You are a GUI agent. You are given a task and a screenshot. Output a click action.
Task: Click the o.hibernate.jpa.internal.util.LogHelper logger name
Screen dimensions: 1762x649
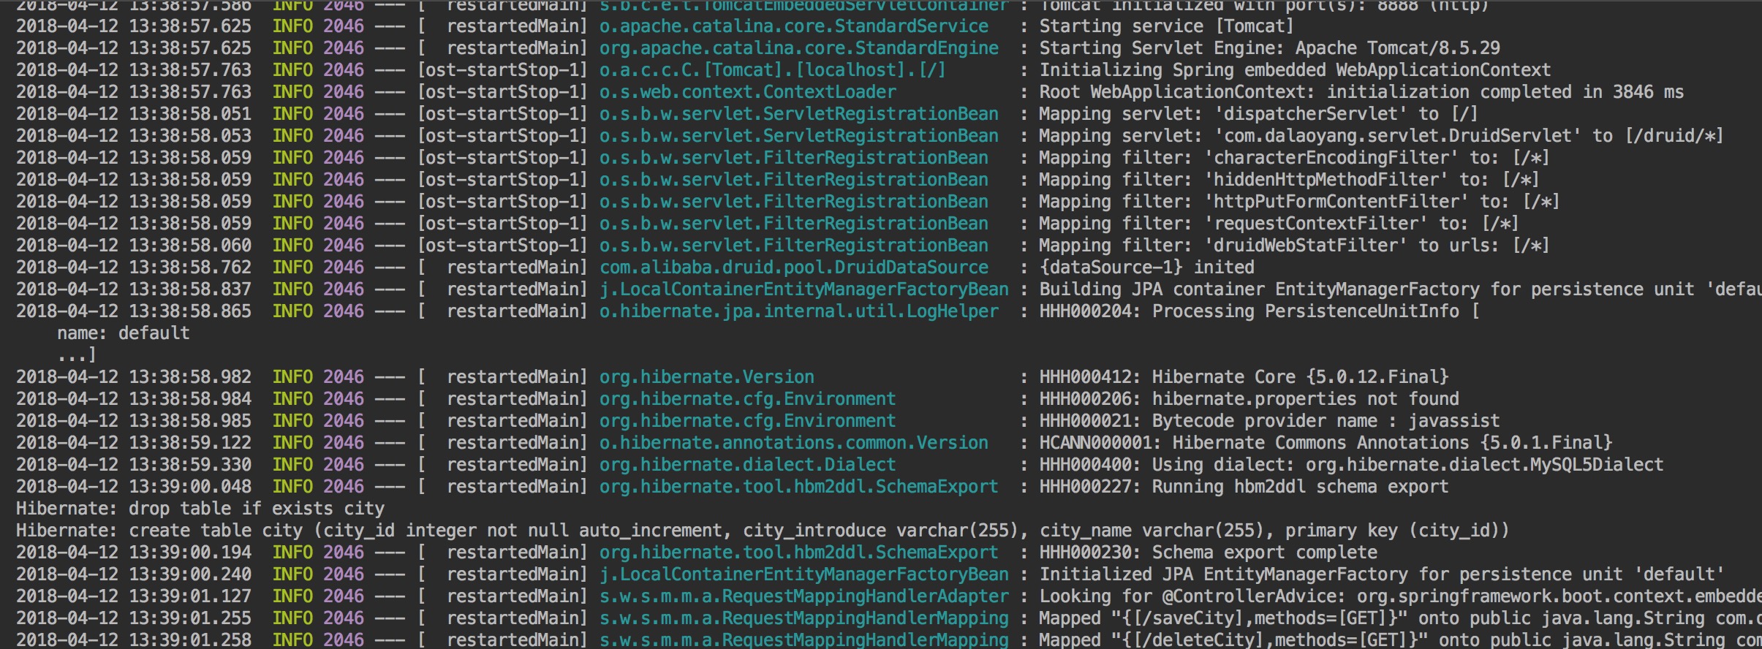click(798, 311)
